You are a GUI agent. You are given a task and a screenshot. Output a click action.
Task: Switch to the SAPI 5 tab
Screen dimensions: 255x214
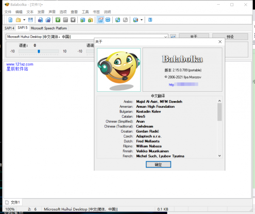coord(23,28)
